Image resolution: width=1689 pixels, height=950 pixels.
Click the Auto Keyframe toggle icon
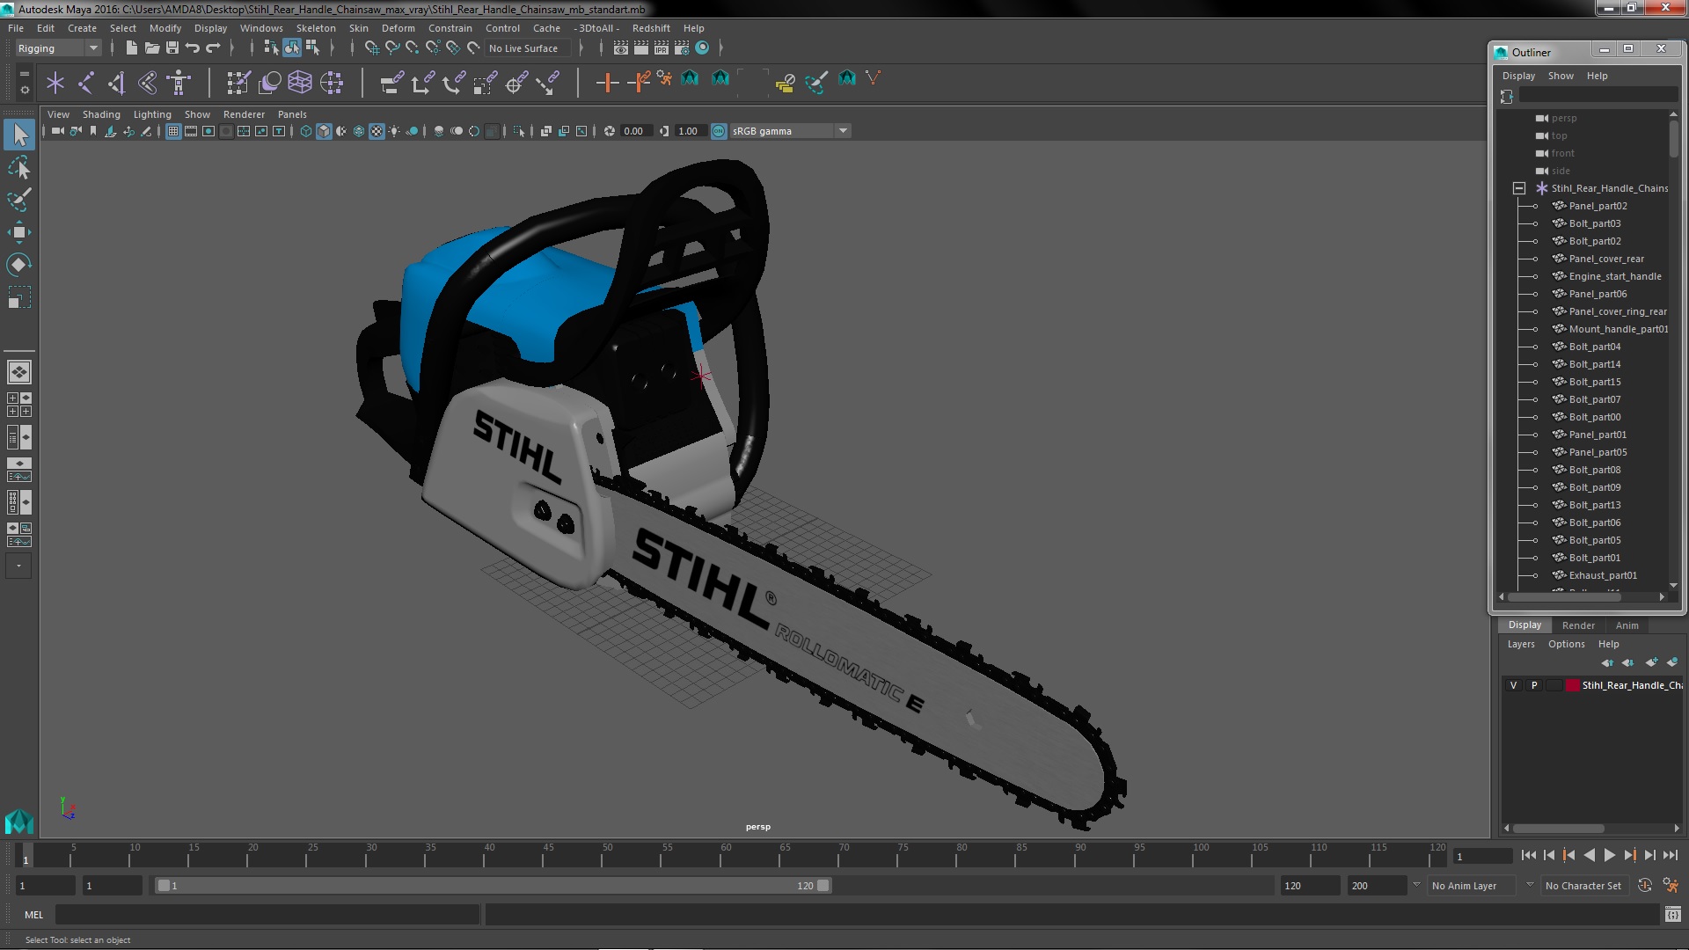[x=1645, y=886]
